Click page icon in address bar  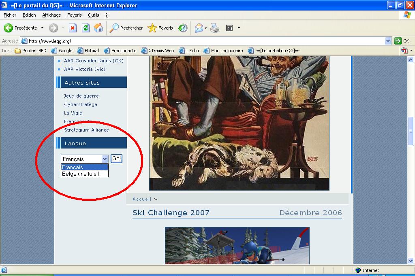(24, 41)
